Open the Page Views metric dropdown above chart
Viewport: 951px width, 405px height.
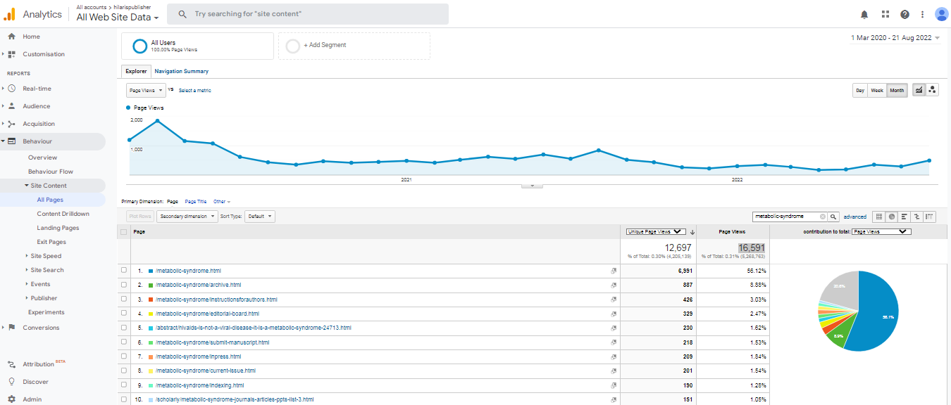coord(146,90)
